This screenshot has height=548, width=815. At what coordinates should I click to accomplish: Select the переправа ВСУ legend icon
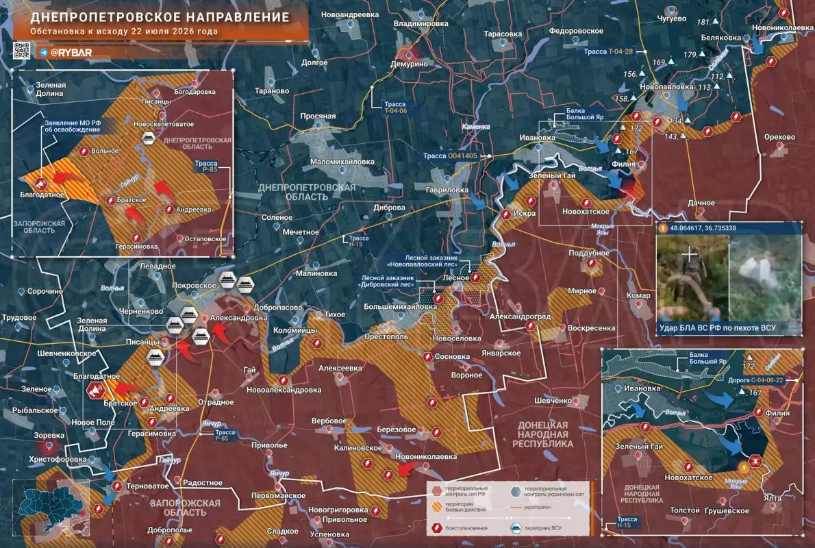pyautogui.click(x=515, y=528)
